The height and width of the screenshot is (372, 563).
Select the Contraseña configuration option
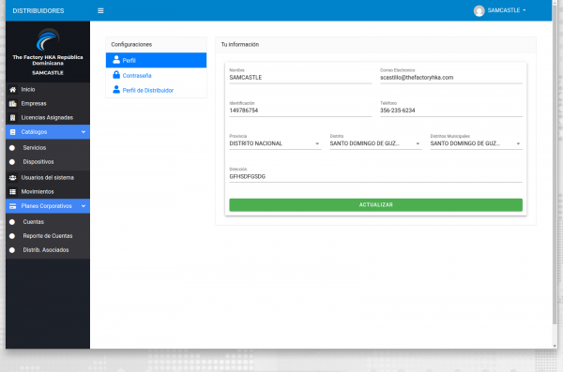coord(156,75)
